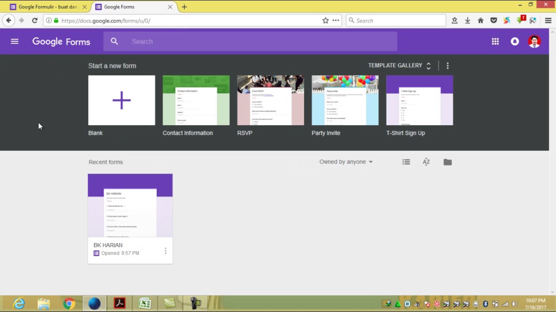Image resolution: width=556 pixels, height=312 pixels.
Task: Open Adobe Acrobat from the taskbar
Action: tap(119, 303)
